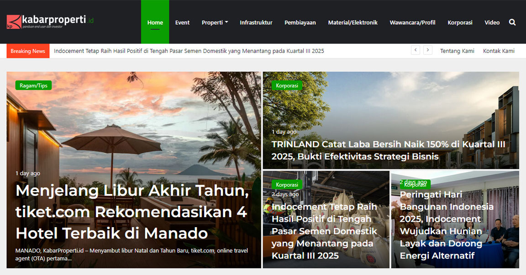
Task: Select the Home menu item
Action: pyautogui.click(x=155, y=22)
